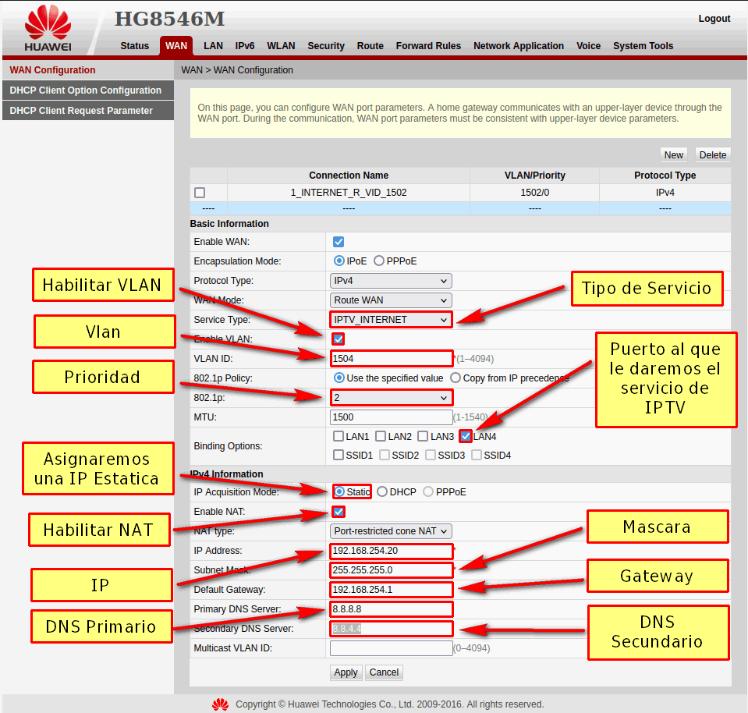Click the Primary DNS Server field
Image resolution: width=748 pixels, height=713 pixels.
tap(392, 609)
